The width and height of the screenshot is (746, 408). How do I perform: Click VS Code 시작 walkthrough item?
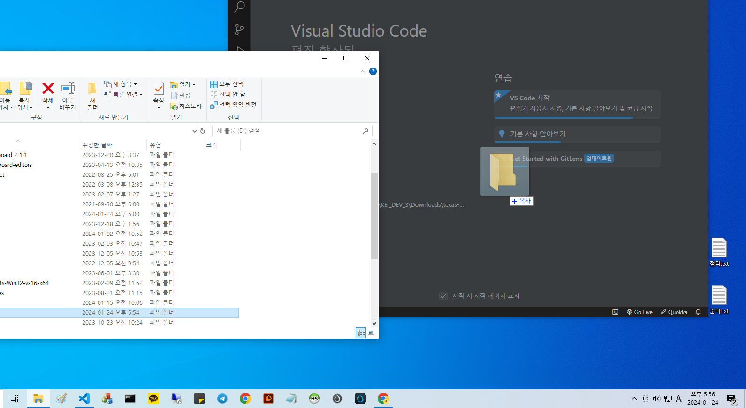[x=577, y=104]
